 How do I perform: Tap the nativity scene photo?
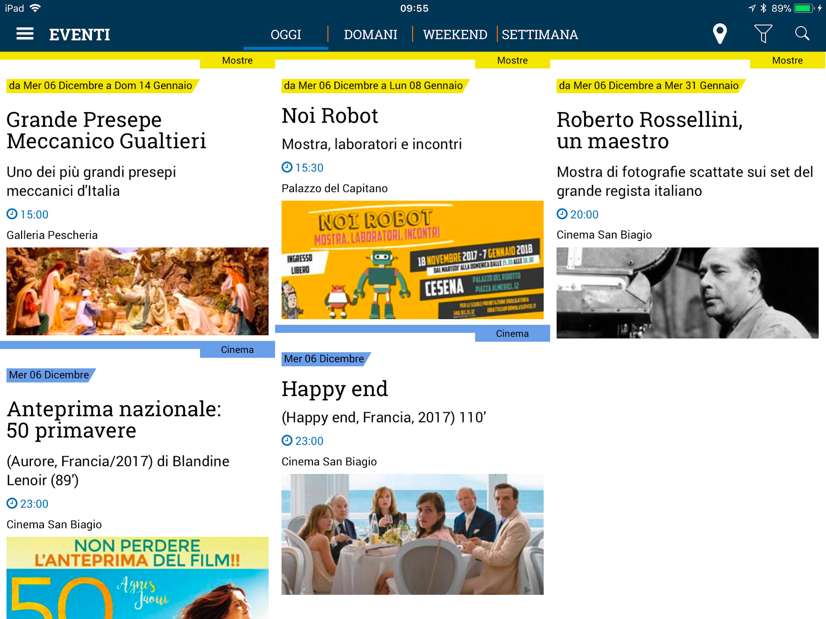[138, 291]
